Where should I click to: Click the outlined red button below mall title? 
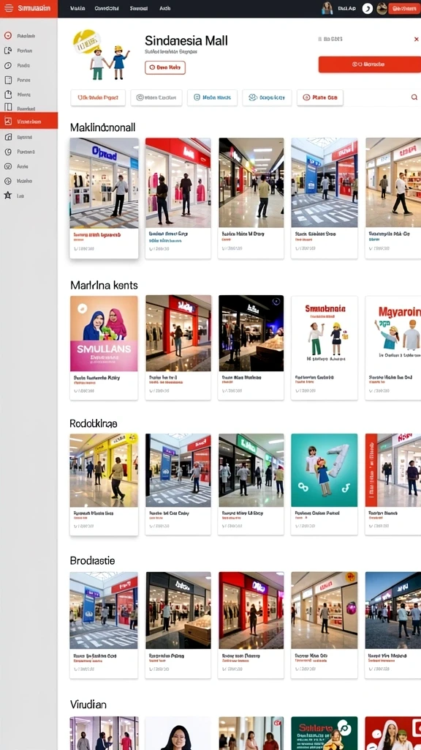coord(164,68)
